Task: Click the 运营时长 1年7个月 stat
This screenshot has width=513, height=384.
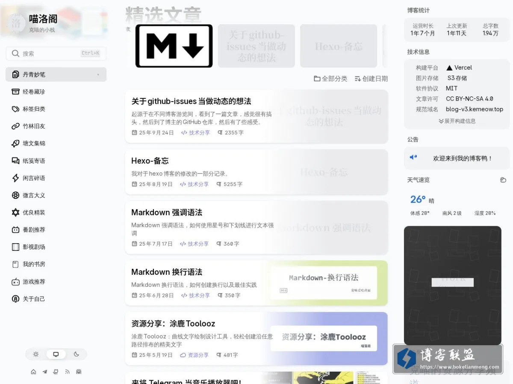Action: 423,30
